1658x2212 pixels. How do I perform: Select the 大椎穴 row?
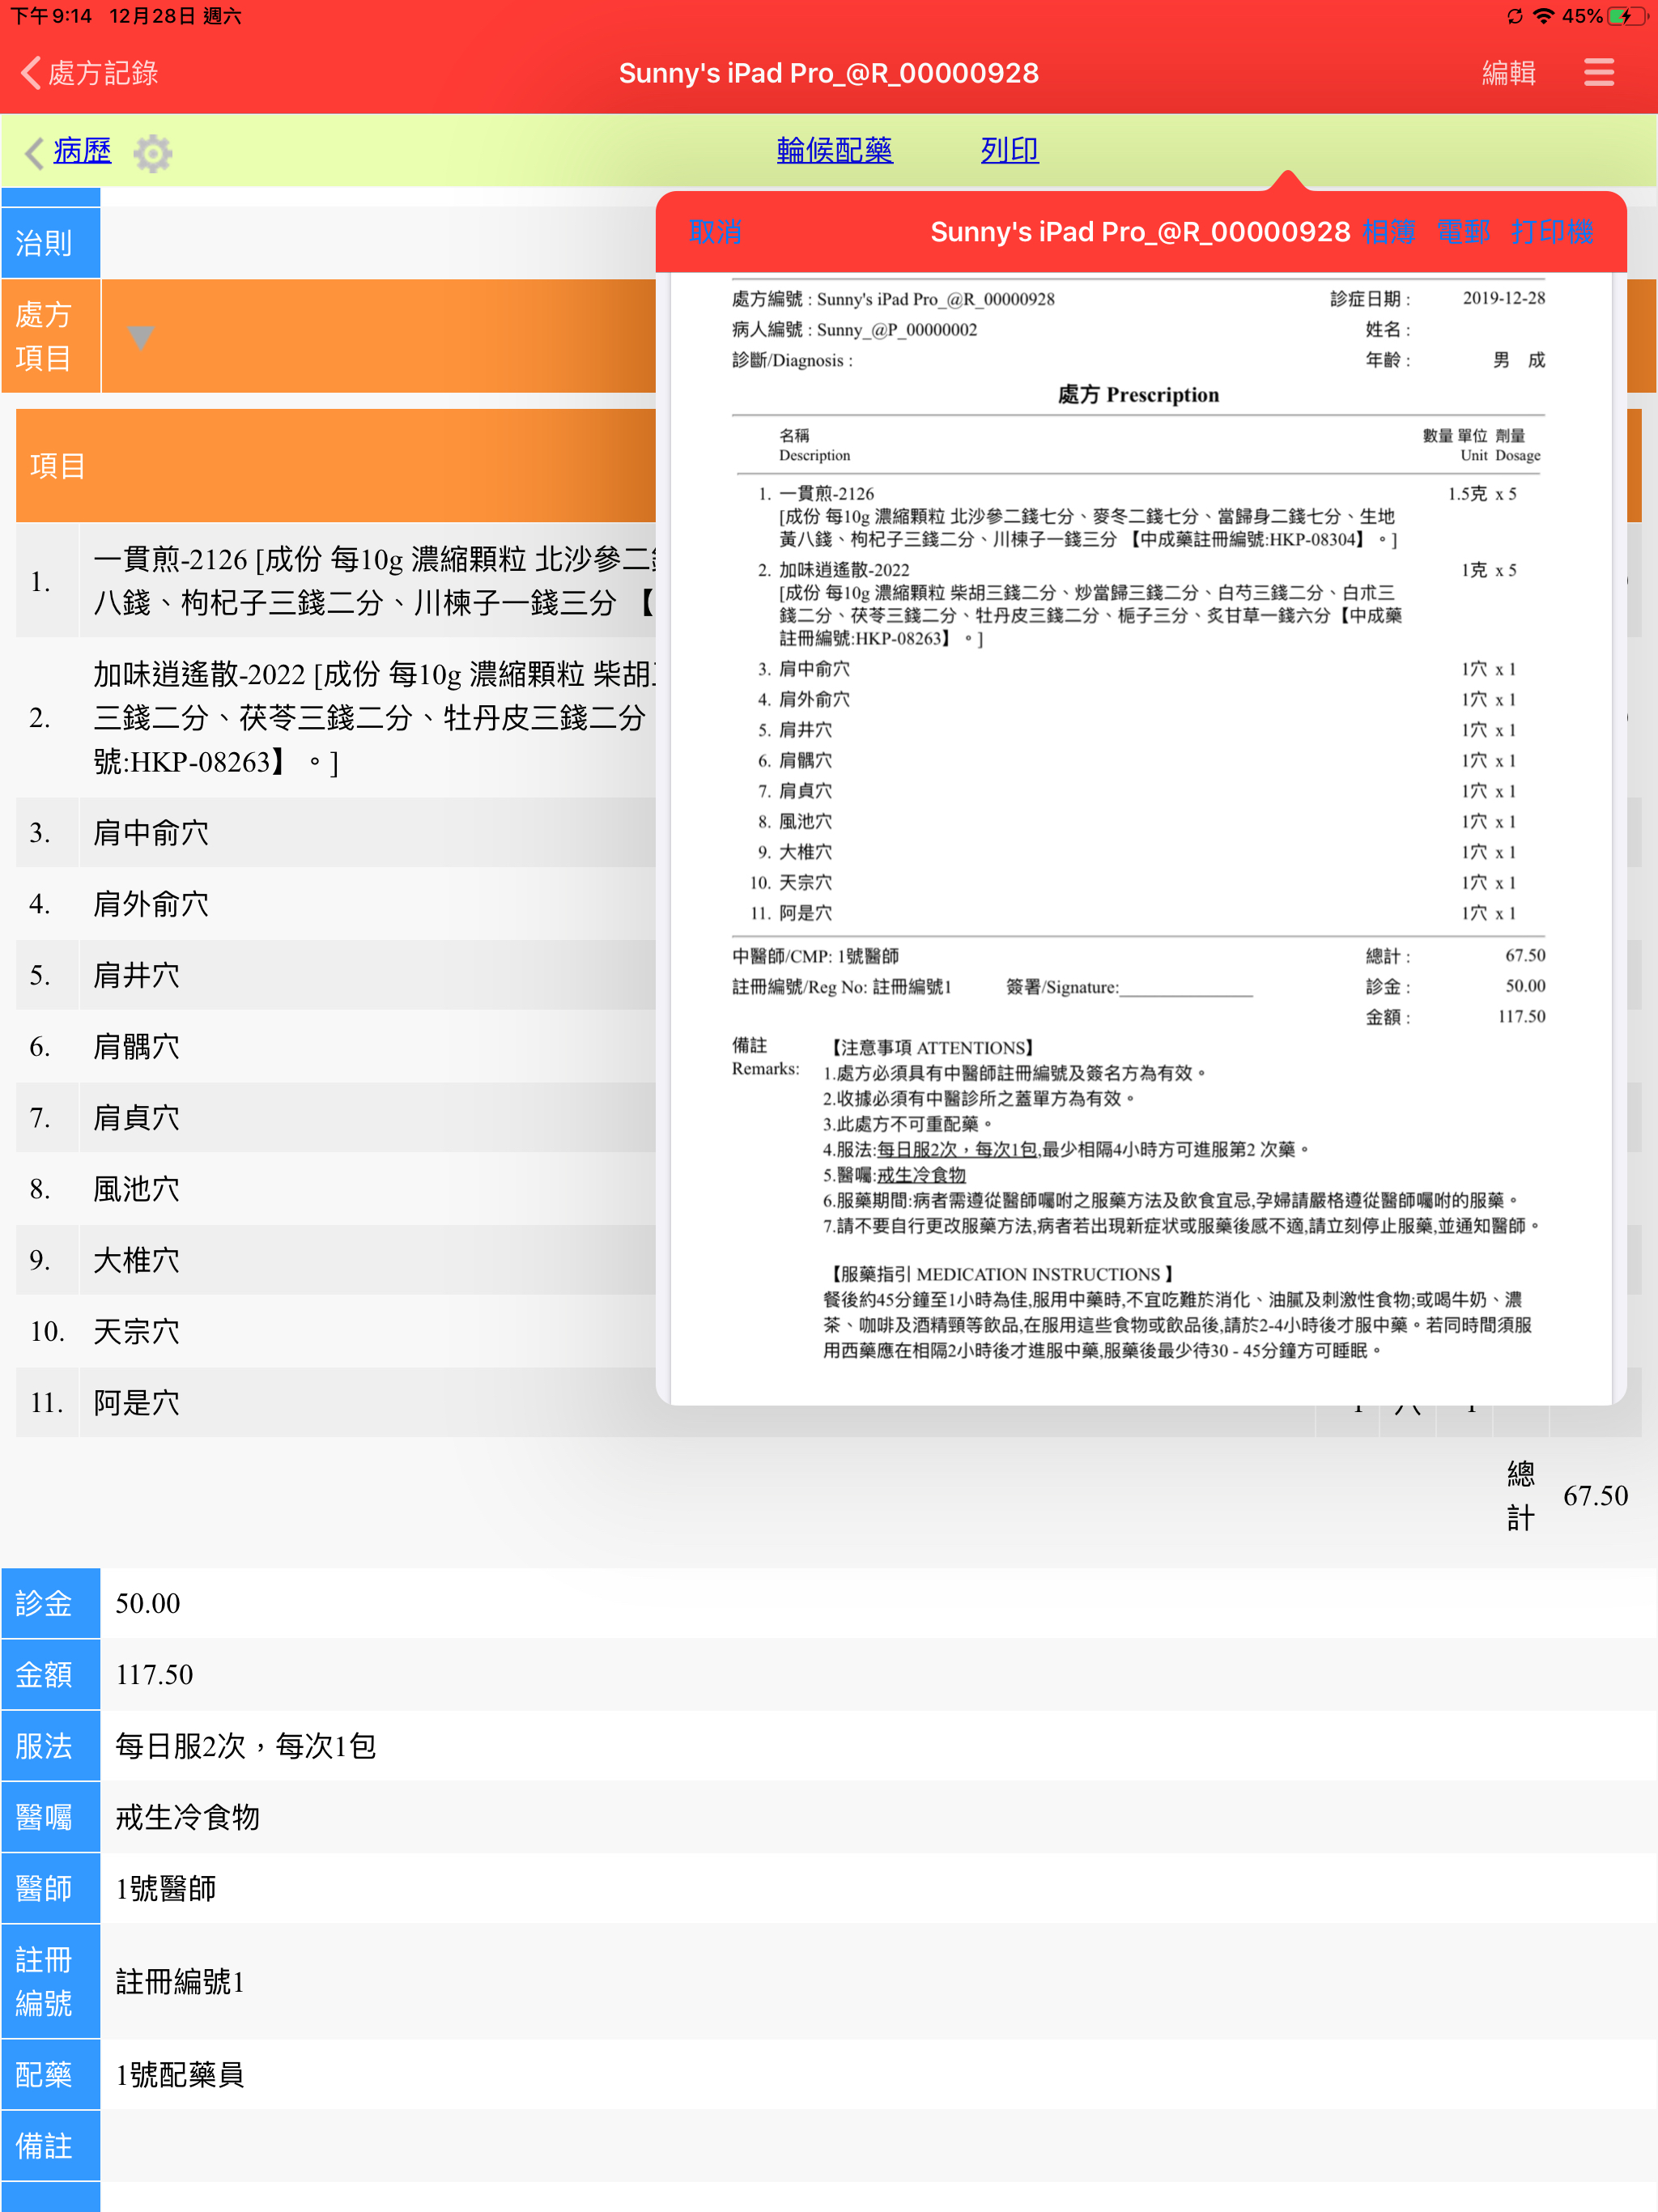(336, 1260)
